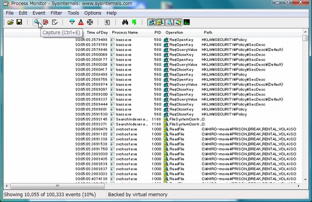
Task: Sort by the PID column header
Action: (156, 32)
